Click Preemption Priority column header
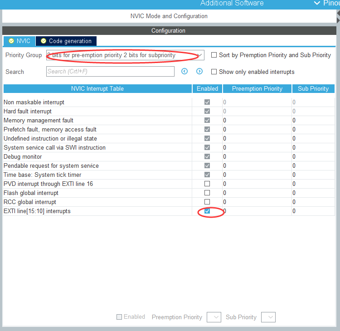 pos(257,88)
